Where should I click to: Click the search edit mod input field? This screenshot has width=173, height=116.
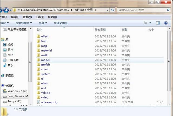point(142,10)
